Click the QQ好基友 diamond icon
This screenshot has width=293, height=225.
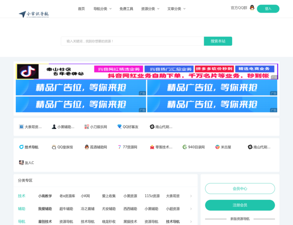click(x=119, y=127)
